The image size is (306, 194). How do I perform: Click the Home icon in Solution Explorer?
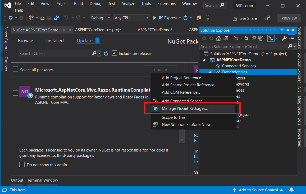click(218, 39)
